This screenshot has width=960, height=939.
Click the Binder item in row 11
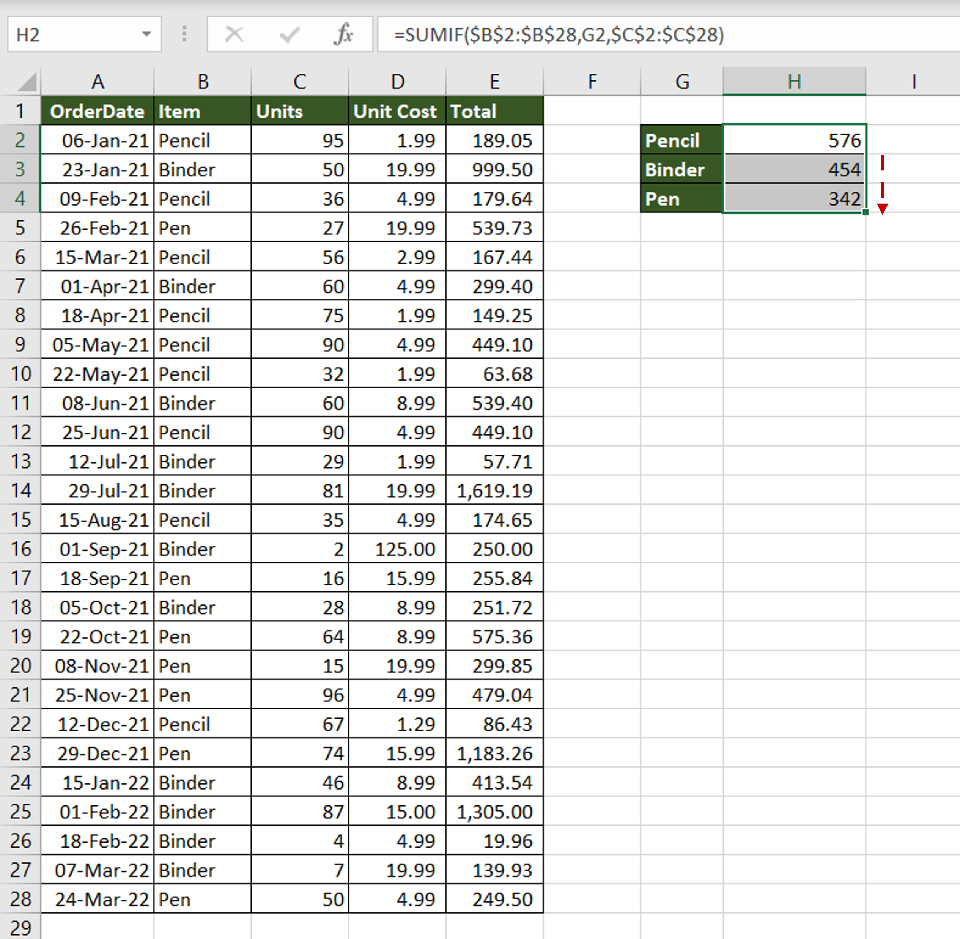point(203,403)
